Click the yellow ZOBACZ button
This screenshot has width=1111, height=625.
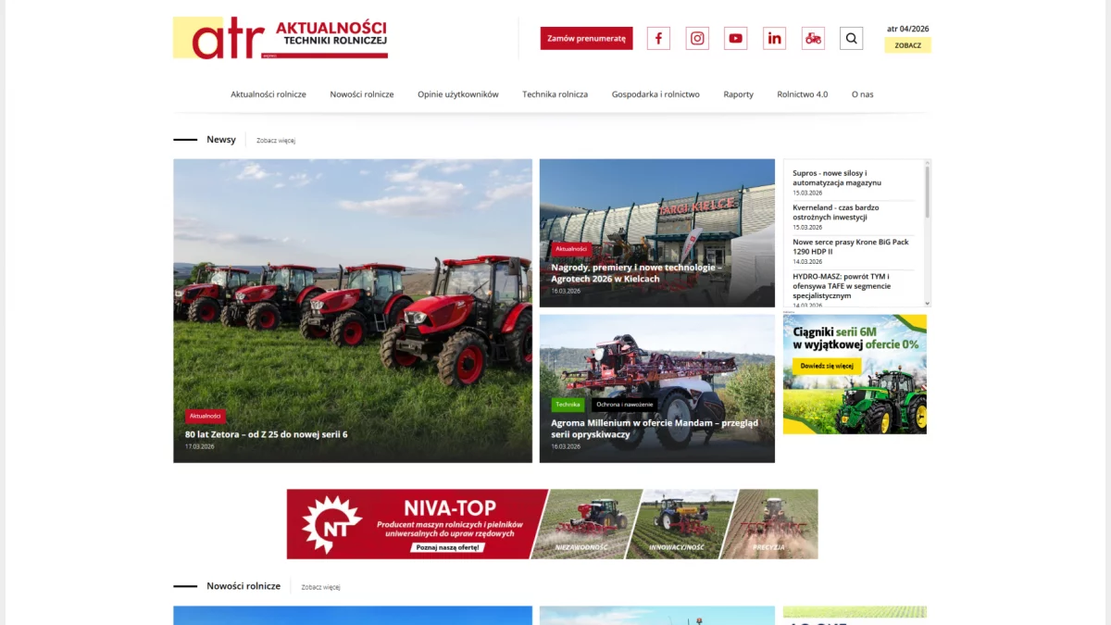[907, 44]
